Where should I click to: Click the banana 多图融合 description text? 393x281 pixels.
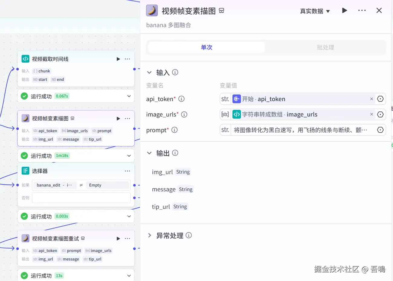point(168,25)
